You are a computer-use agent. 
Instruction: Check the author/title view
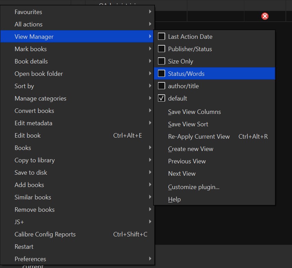coord(161,86)
